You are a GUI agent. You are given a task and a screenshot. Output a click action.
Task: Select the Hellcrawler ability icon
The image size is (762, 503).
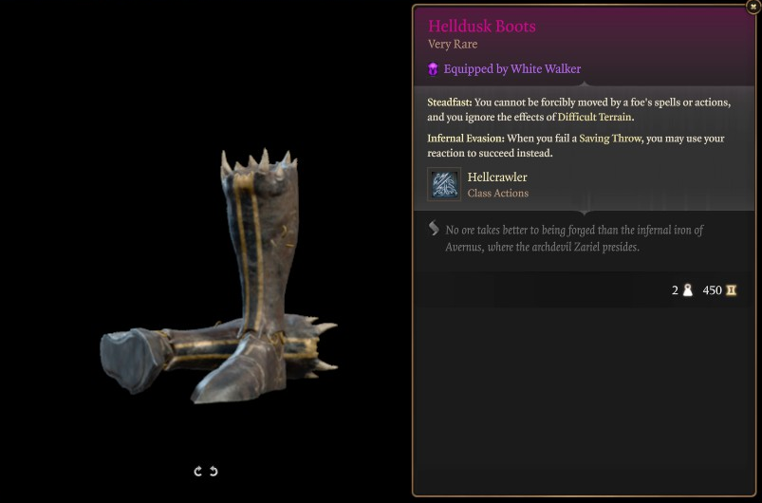(x=444, y=184)
